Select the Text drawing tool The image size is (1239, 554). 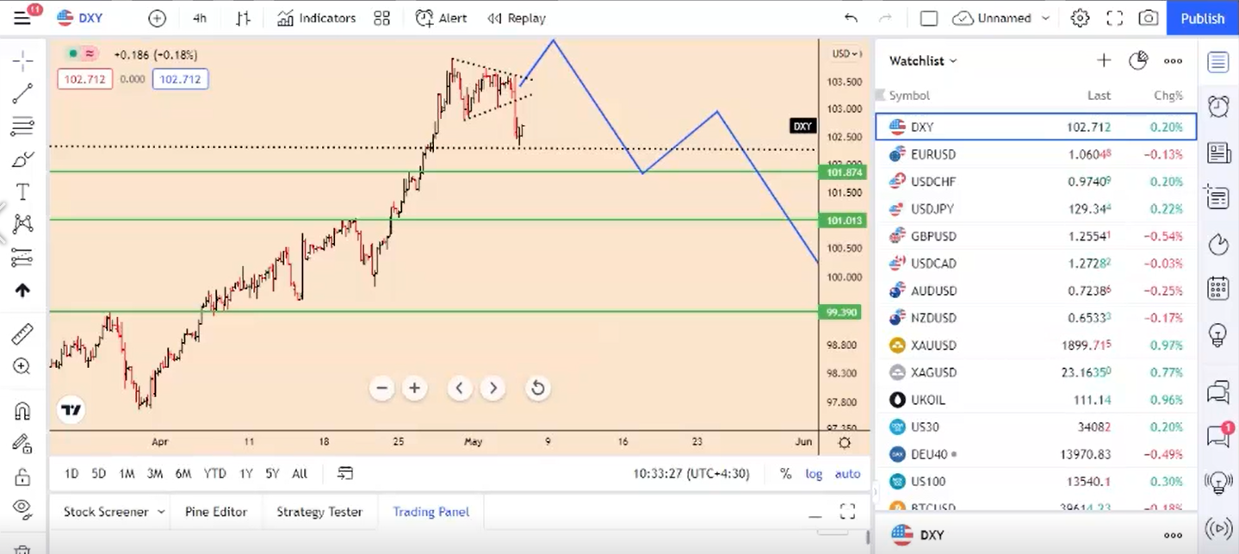click(22, 191)
